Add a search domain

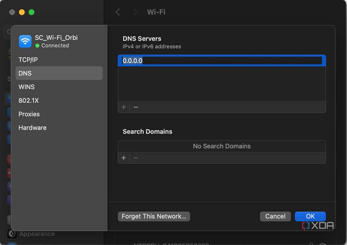124,158
